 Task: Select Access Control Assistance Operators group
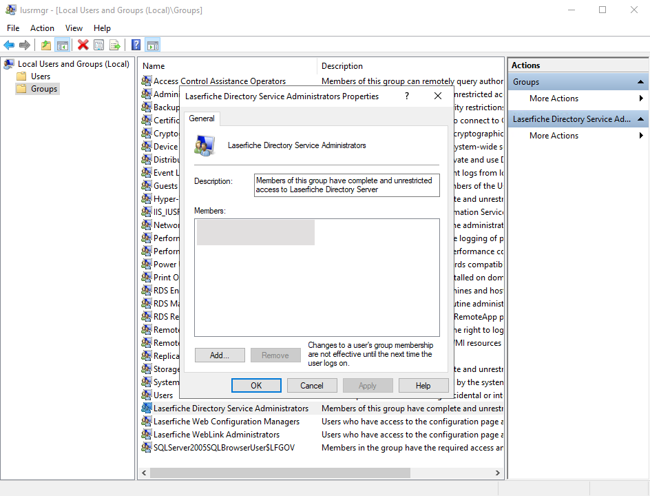click(220, 81)
